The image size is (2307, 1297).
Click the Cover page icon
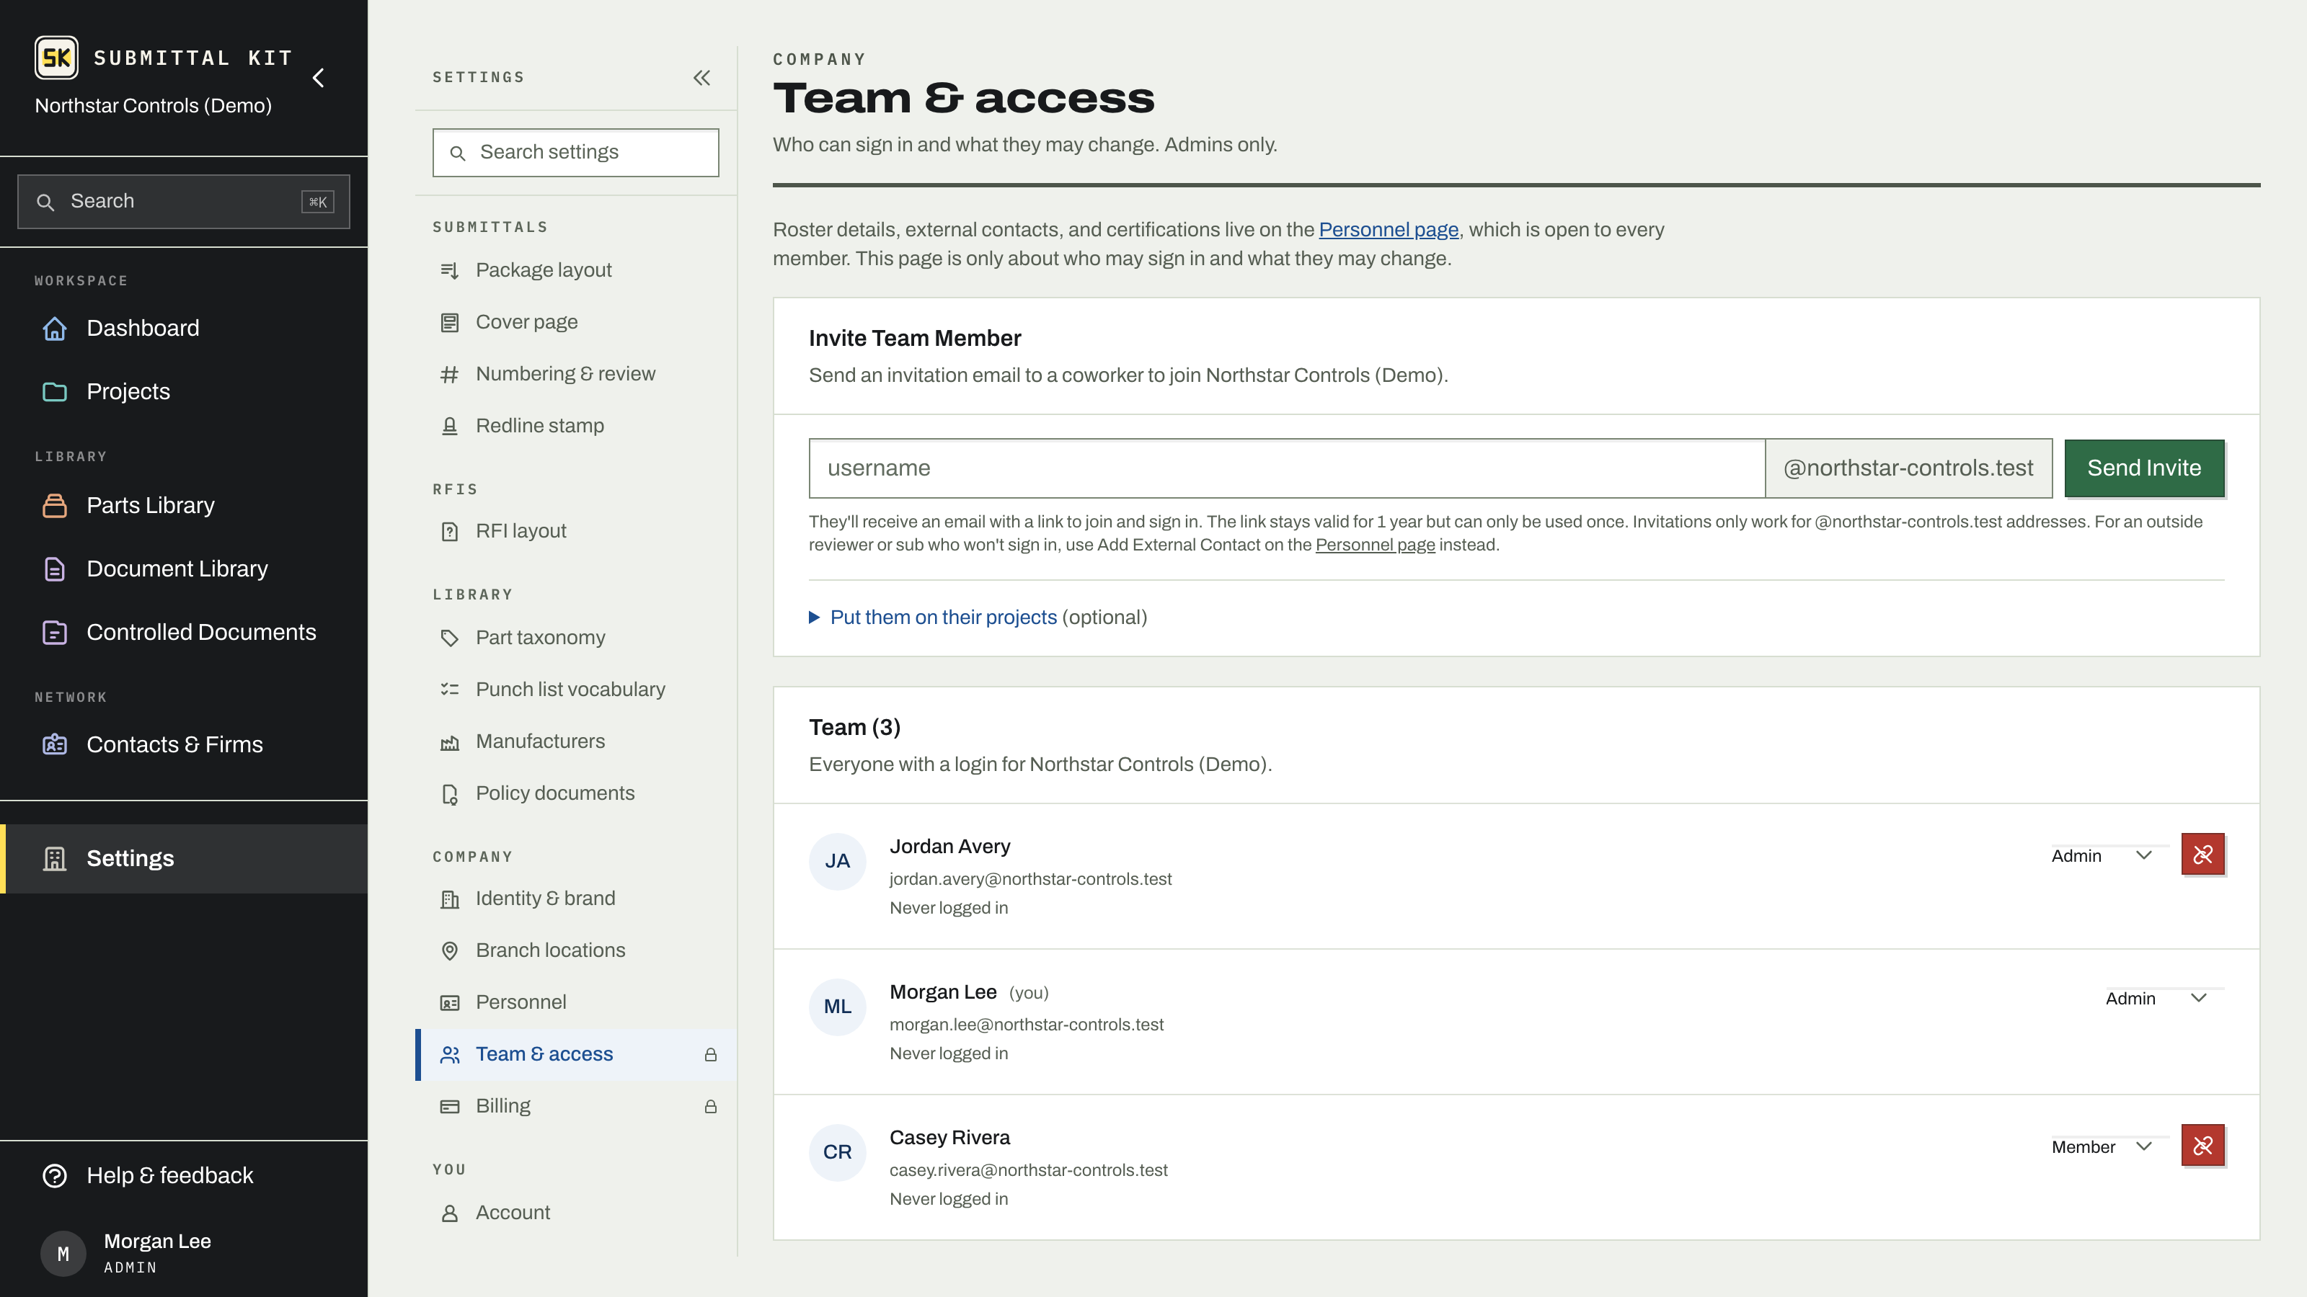click(450, 322)
